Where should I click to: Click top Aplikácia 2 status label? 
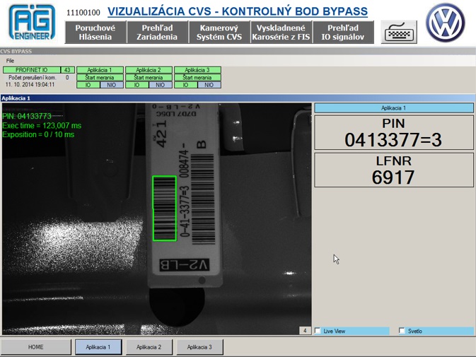pos(149,70)
